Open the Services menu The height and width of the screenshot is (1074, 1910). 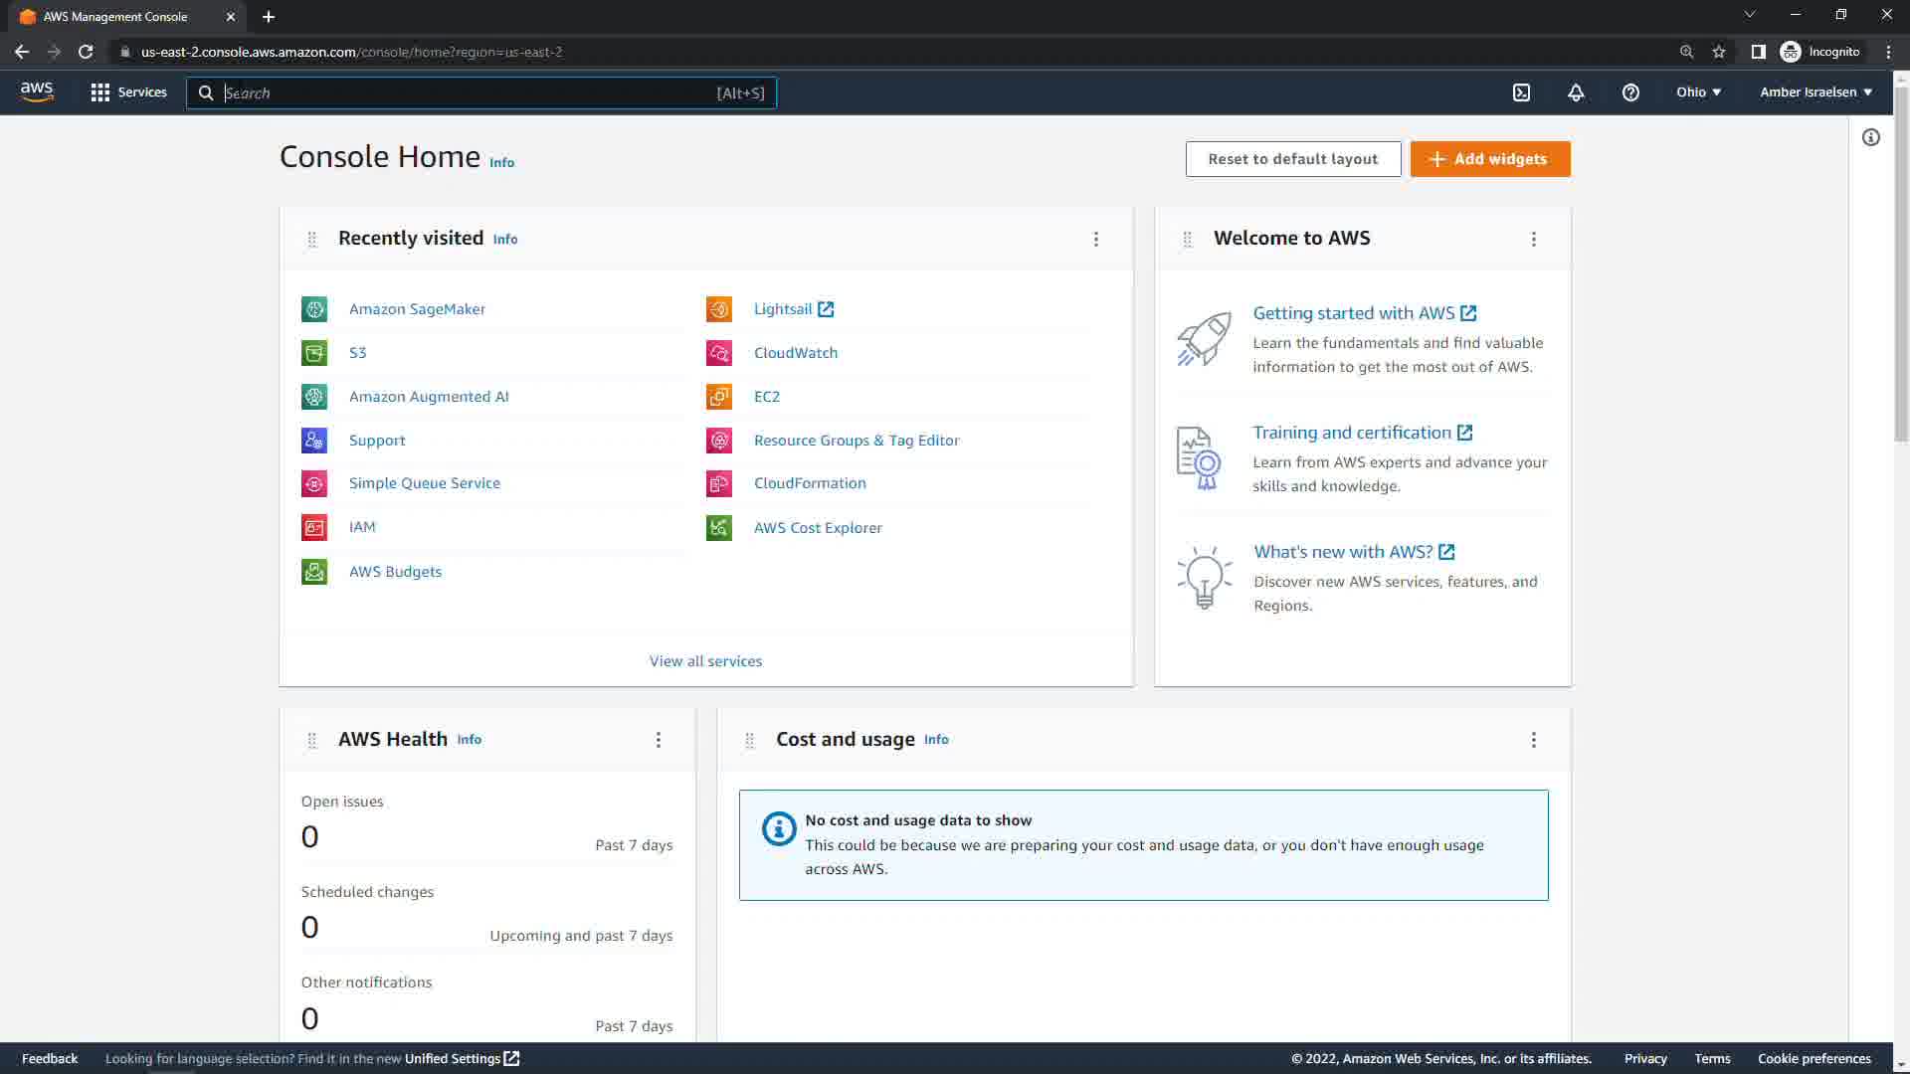[128, 91]
